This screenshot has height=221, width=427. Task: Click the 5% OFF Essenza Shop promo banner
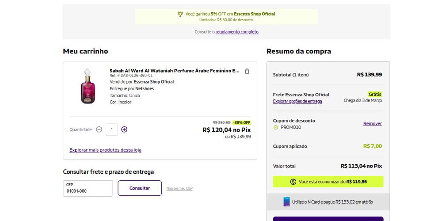click(x=227, y=17)
